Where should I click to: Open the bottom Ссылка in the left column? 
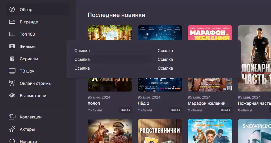[x=82, y=68]
